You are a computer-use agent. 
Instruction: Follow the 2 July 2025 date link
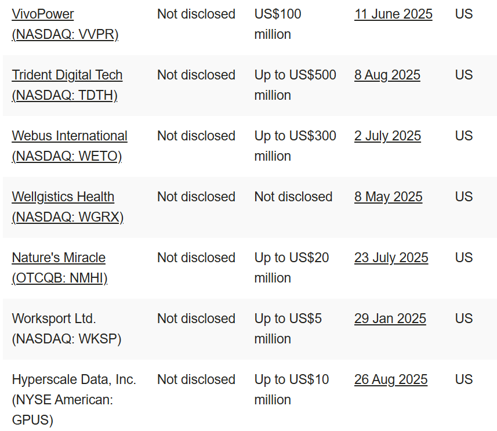pyautogui.click(x=387, y=136)
